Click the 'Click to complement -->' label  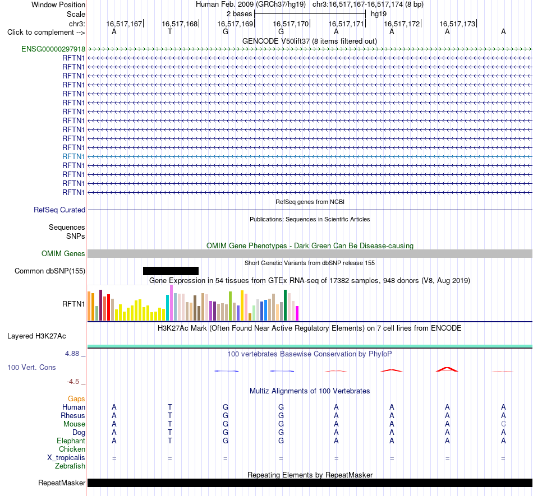pos(46,33)
